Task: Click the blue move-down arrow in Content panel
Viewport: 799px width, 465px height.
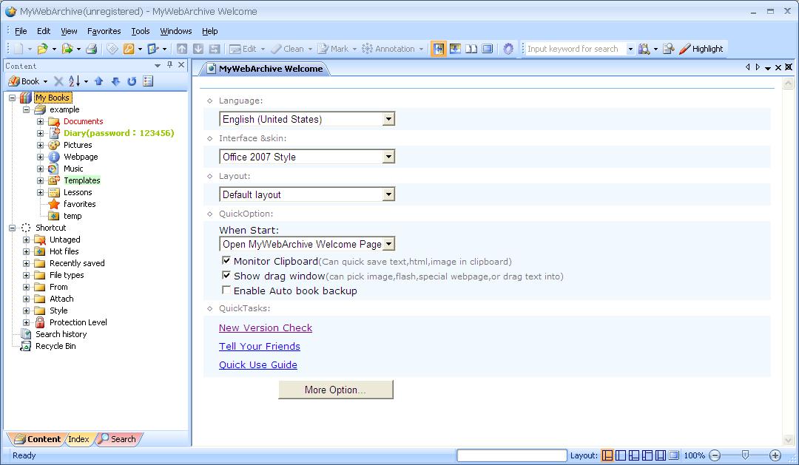Action: coord(115,81)
